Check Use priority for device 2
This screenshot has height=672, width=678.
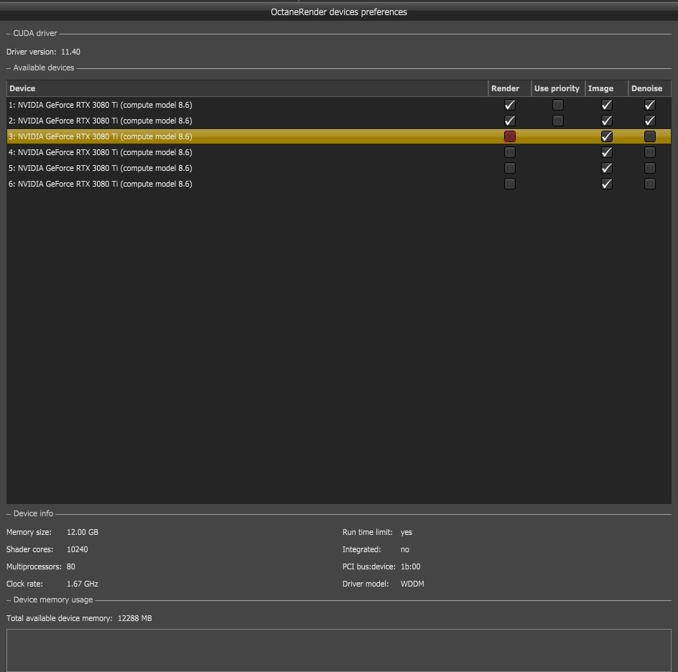tap(557, 121)
